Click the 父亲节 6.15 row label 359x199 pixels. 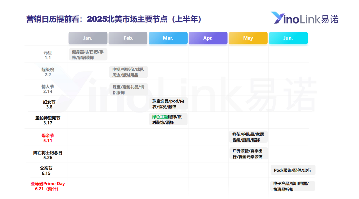tap(46, 171)
